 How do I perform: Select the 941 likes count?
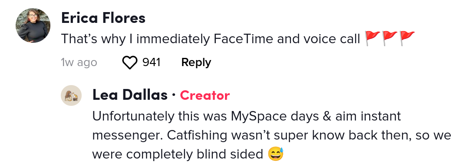(152, 63)
